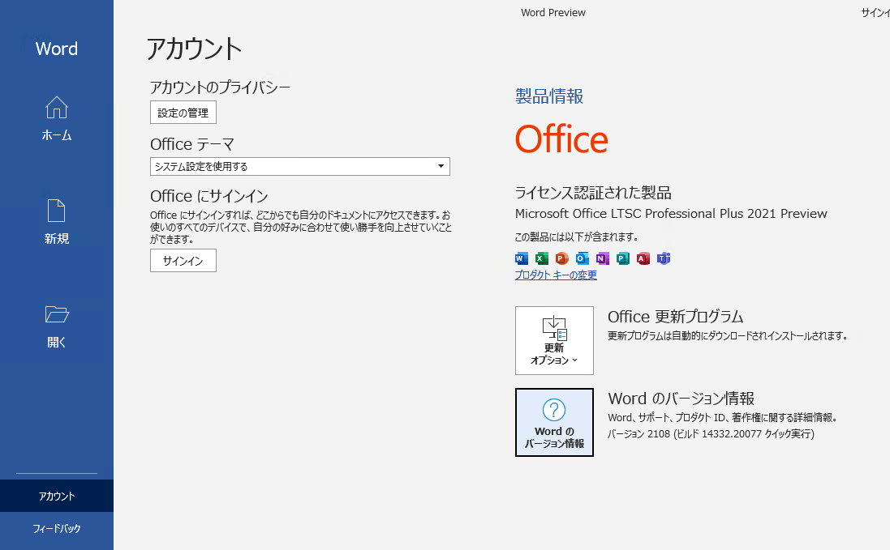Click the サインイン button under Office にサインイン
This screenshot has width=890, height=550.
183,261
